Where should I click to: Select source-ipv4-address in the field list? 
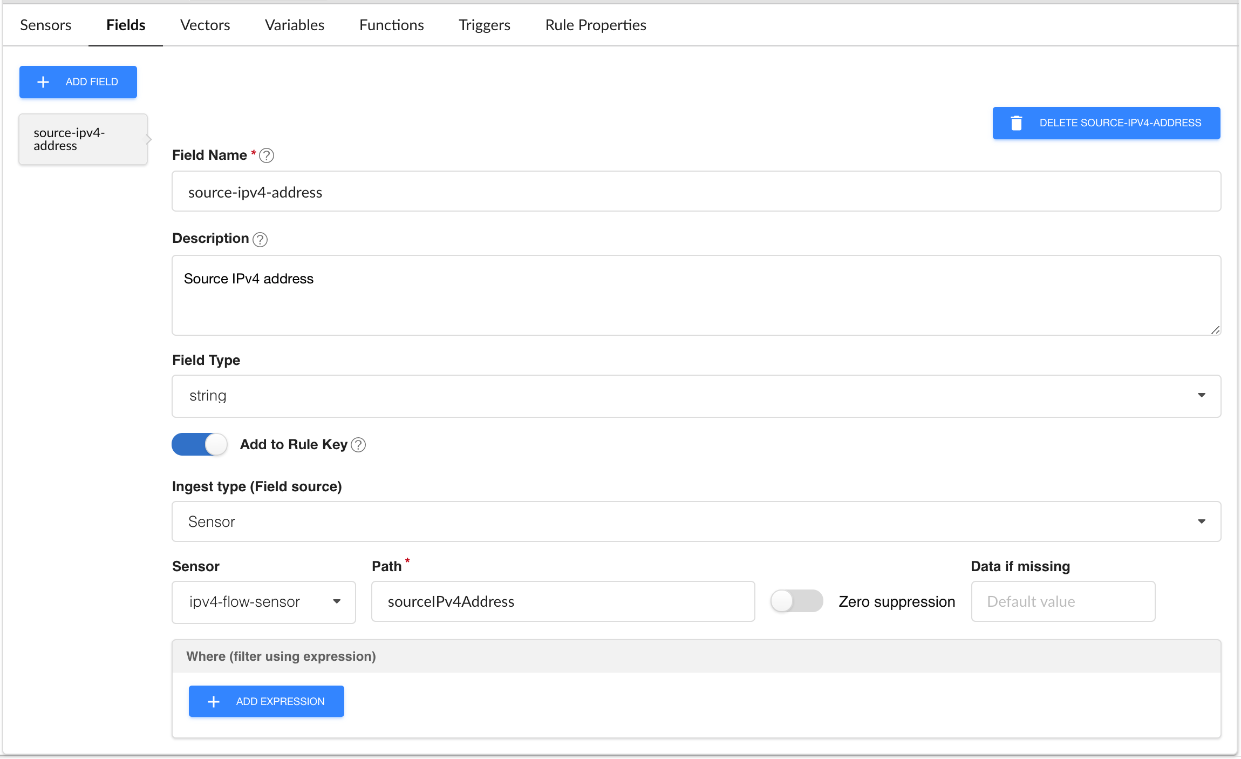[x=83, y=139]
